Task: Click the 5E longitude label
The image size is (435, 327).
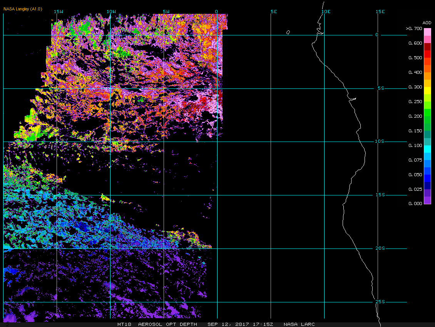Action: tap(274, 12)
